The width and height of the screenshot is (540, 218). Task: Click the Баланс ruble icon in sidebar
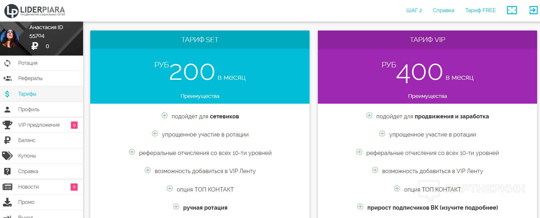click(x=7, y=140)
